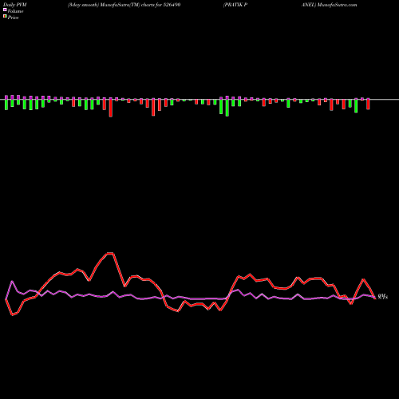Click the 'ANEL) MunafaSutra.com' text
The height and width of the screenshot is (399, 399).
tap(330, 5)
